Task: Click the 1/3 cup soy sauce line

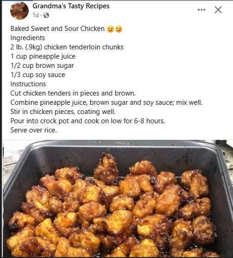Action: pos(38,75)
